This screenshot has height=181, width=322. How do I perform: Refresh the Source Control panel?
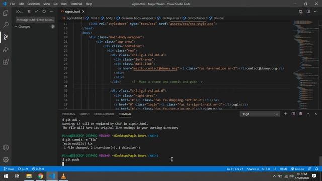coord(44,11)
